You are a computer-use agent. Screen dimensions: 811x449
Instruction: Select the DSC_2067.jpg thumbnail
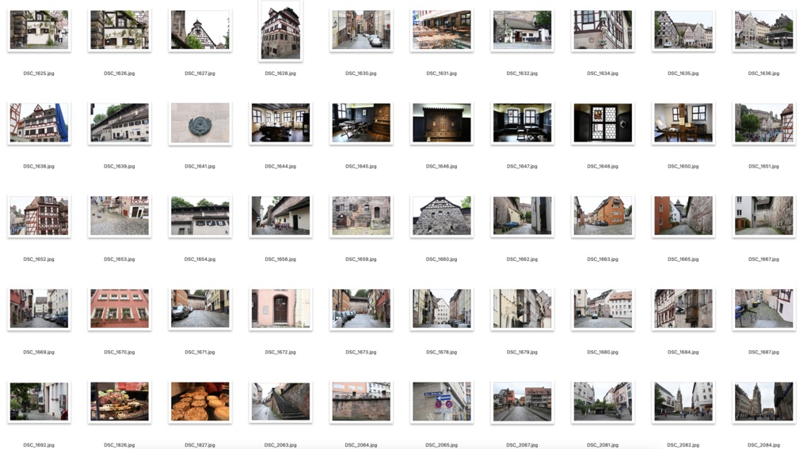[522, 402]
